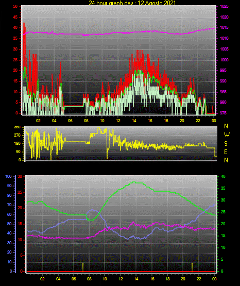Click the blue 50 humidity axis label
Image resolution: width=240 pixels, height=286 pixels.
click(x=9, y=224)
